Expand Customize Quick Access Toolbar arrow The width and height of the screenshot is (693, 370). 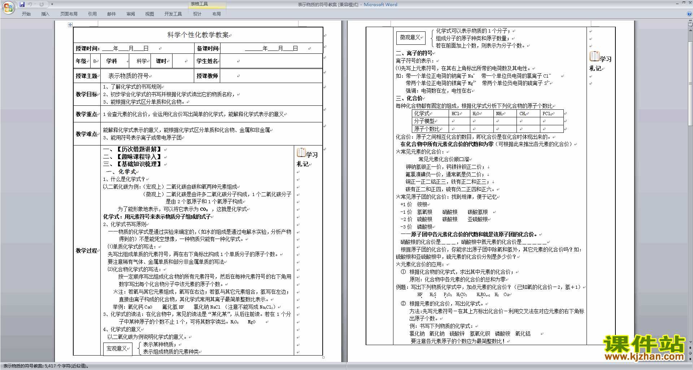[x=52, y=4]
